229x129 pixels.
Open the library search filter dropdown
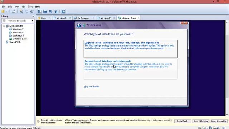33,21
